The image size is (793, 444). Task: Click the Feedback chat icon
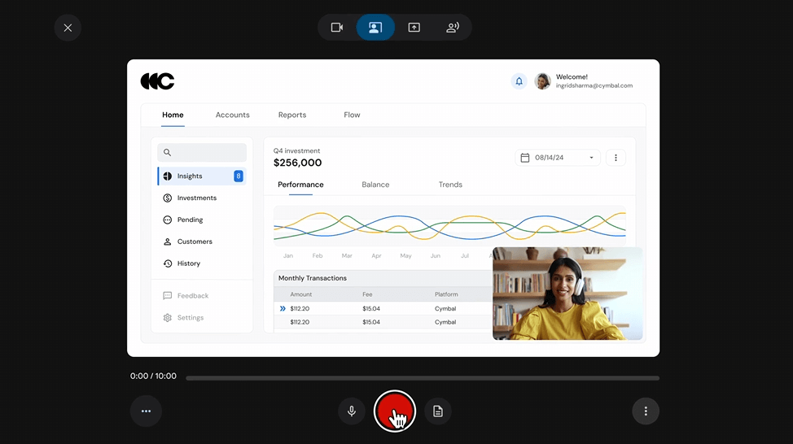[x=168, y=295]
